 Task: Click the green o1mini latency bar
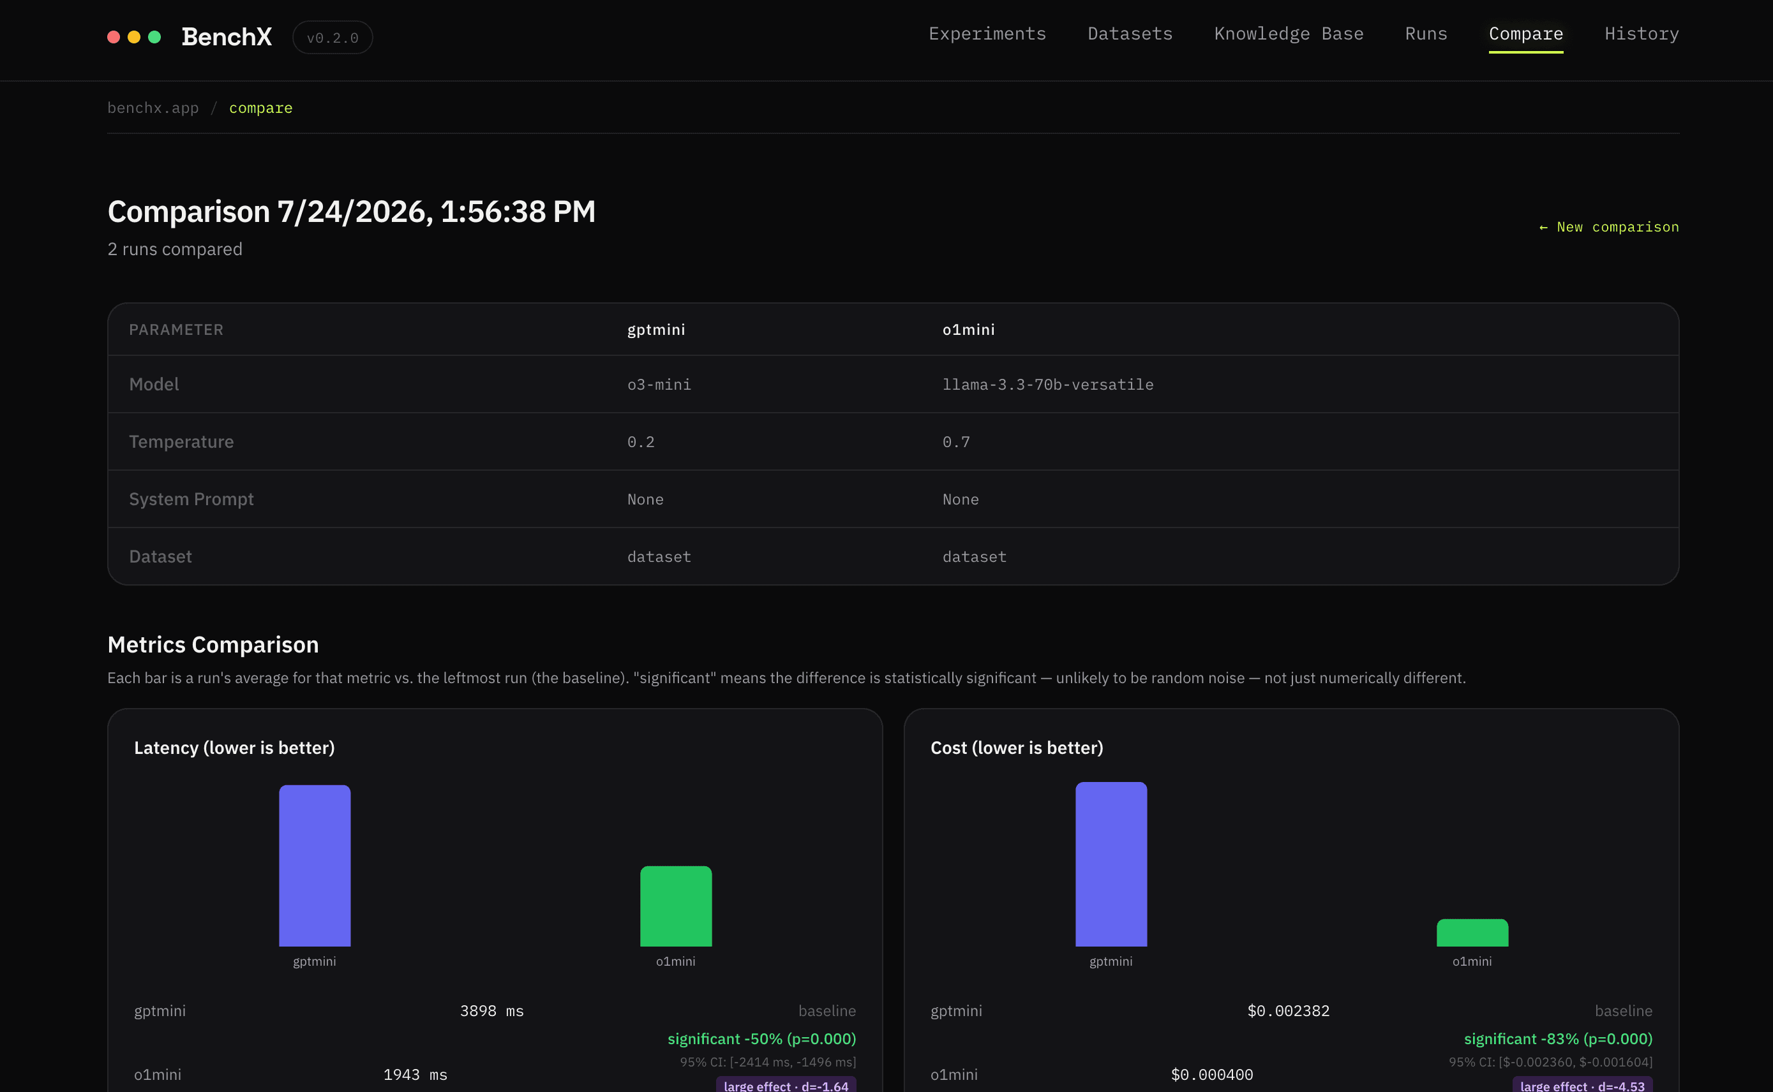pos(675,906)
